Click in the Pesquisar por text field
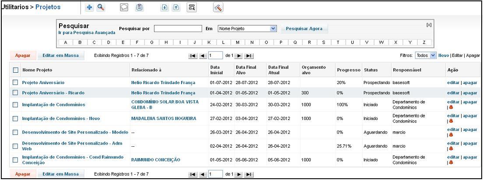This screenshot has width=483, height=180. point(178,28)
